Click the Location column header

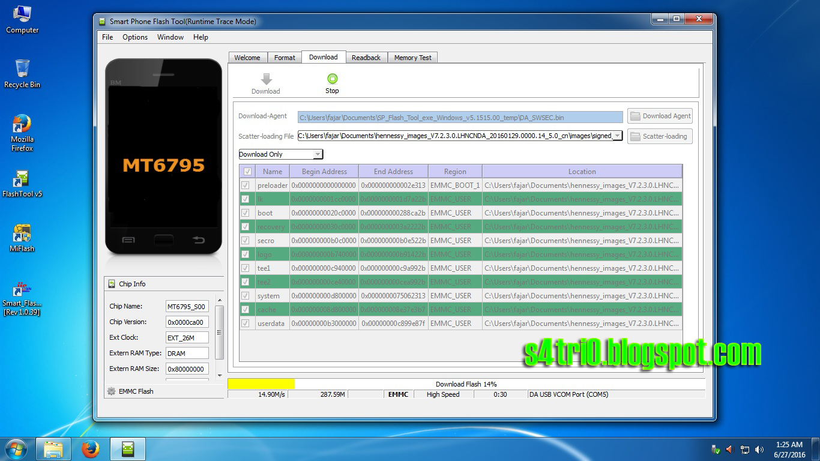(582, 172)
